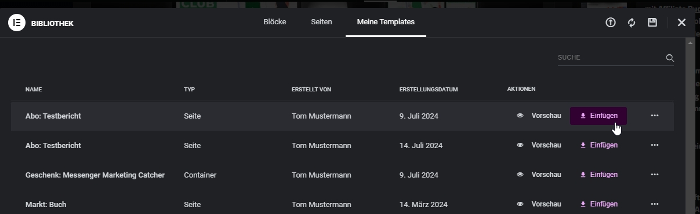
Task: Click the upload template icon
Action: point(610,23)
